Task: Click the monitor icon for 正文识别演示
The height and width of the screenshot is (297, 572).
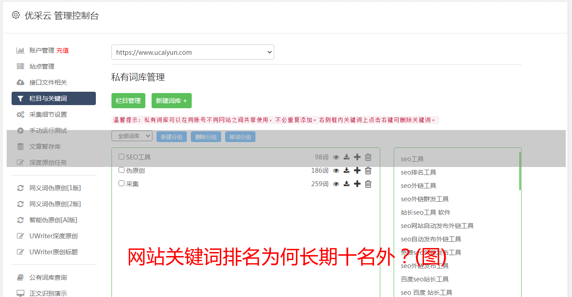Action: [x=21, y=293]
